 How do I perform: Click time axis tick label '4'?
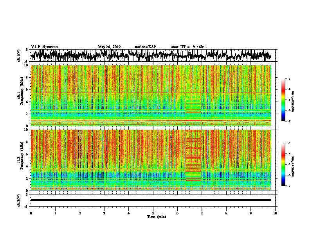tap(129, 213)
